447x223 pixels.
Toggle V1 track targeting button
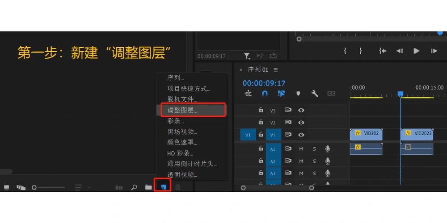point(273,135)
